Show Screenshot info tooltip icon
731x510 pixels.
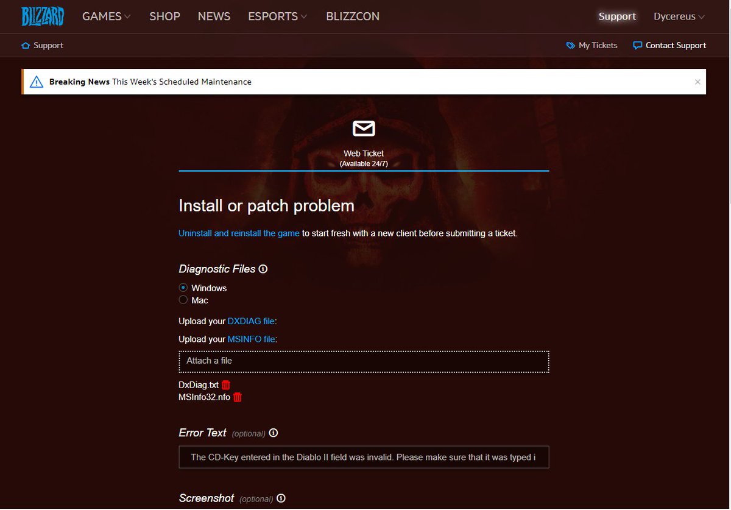(281, 498)
